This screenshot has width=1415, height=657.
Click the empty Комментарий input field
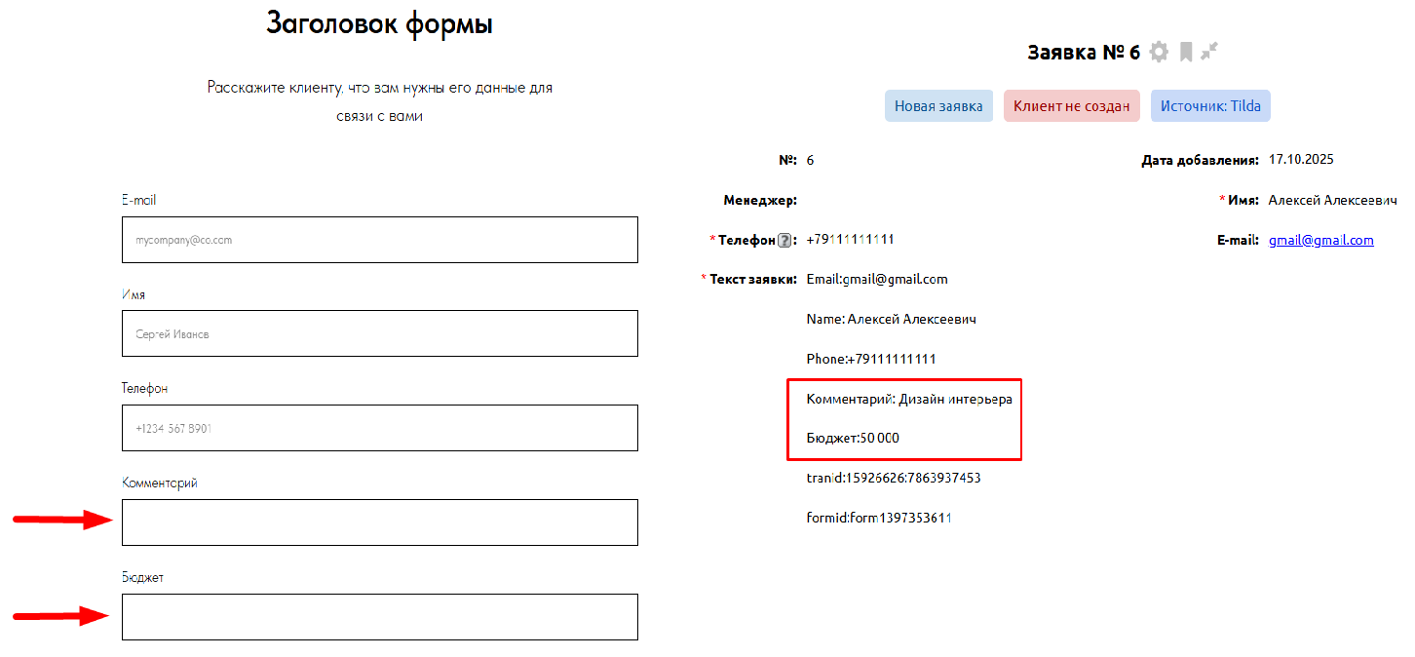pos(379,522)
